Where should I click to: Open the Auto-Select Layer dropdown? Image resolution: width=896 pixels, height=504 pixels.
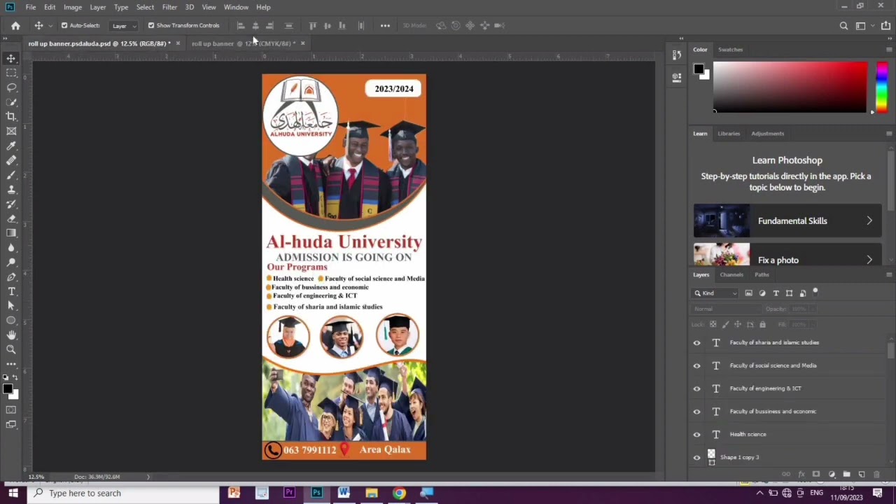coord(125,26)
